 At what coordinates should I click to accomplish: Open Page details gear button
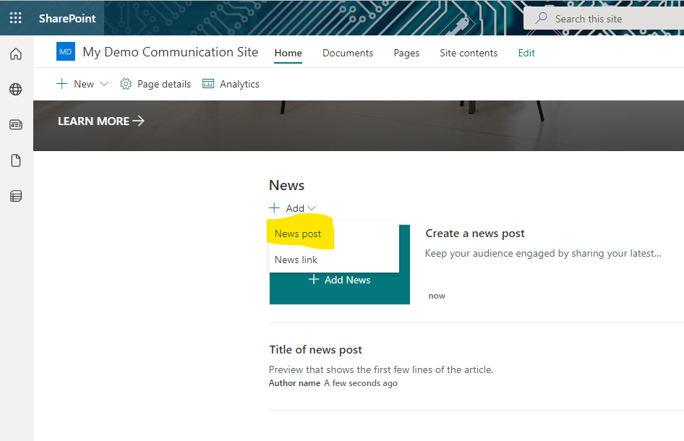[x=155, y=84]
